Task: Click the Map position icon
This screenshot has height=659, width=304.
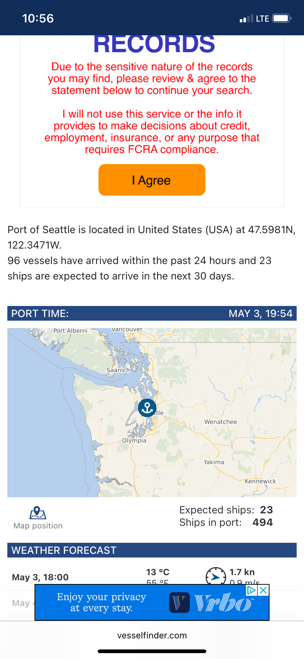Action: click(38, 512)
